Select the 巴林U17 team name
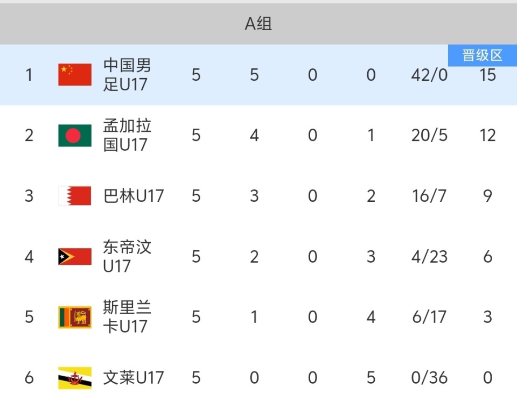This screenshot has width=517, height=408. pyautogui.click(x=133, y=196)
